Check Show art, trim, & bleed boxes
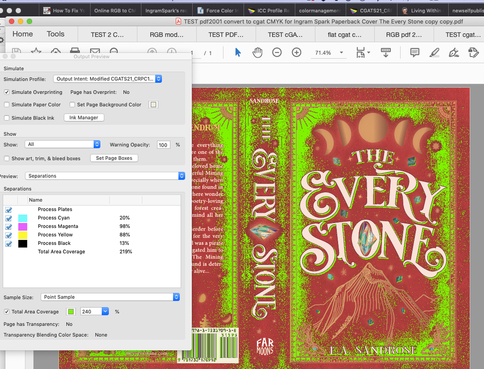The height and width of the screenshot is (369, 484). tap(7, 158)
